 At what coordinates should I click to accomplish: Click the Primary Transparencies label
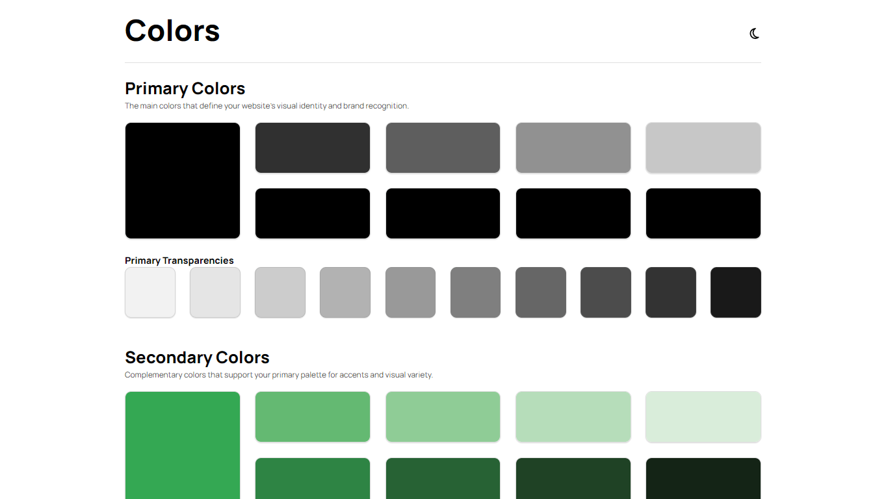[x=179, y=261]
